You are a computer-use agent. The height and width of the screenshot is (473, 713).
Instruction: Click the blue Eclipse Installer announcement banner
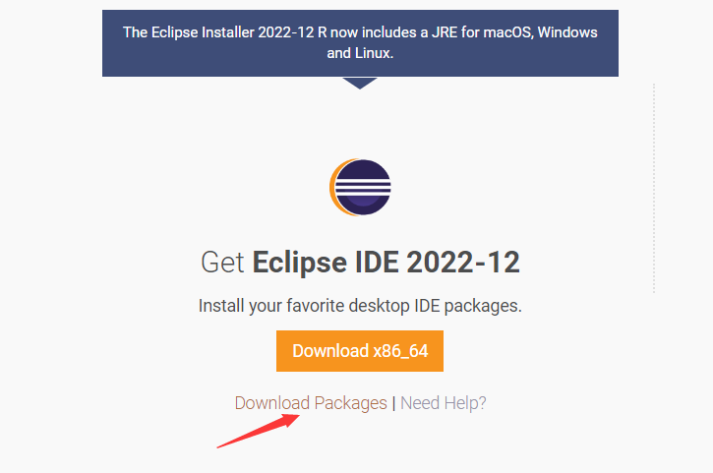coord(360,43)
